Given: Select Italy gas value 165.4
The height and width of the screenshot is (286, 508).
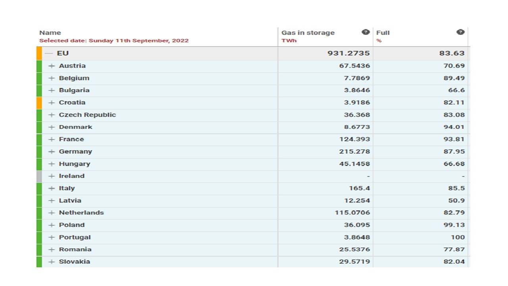Looking at the screenshot, I should [x=359, y=188].
